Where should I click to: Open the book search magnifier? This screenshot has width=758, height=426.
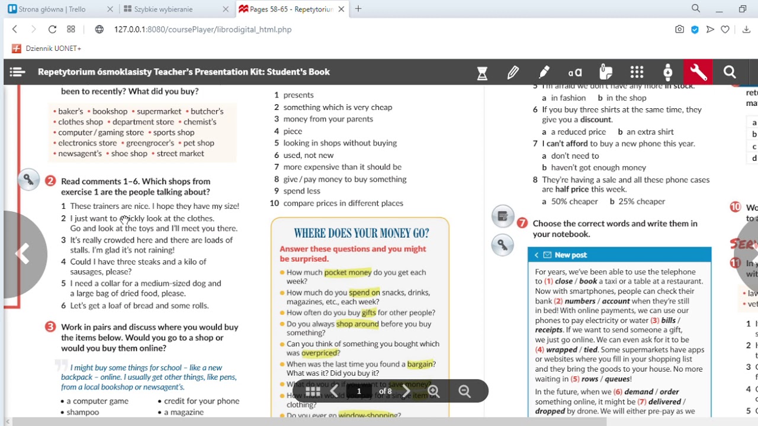tap(730, 72)
